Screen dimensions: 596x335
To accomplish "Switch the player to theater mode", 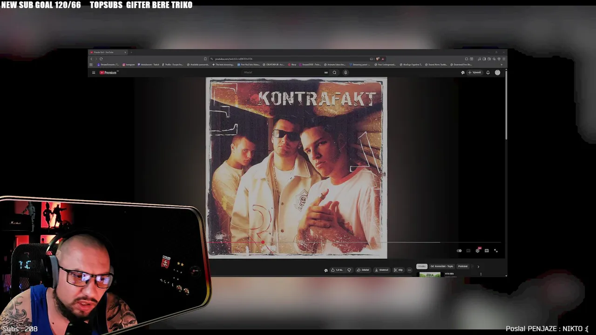I will point(487,251).
